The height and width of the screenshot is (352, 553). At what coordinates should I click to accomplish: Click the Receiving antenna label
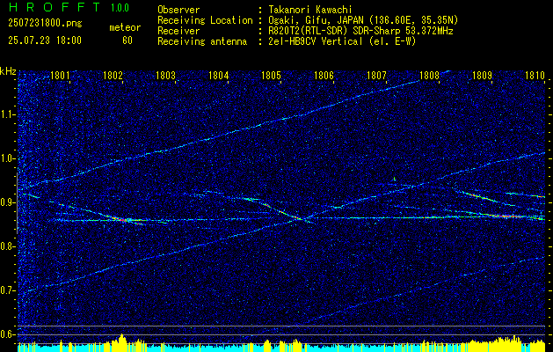pos(202,41)
